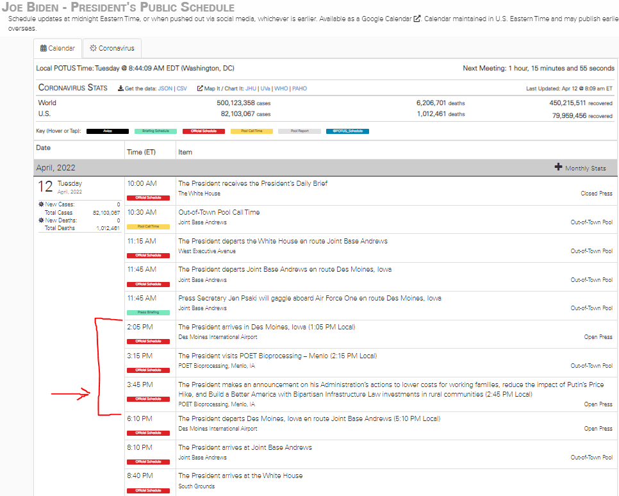
Task: Select "The President departs Des Moines, Iowa" item
Action: [309, 418]
